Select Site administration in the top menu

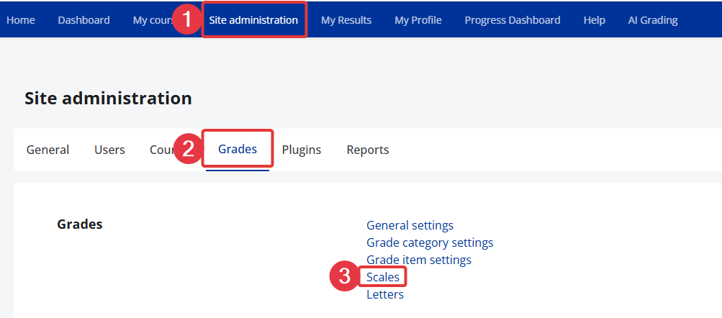point(253,20)
